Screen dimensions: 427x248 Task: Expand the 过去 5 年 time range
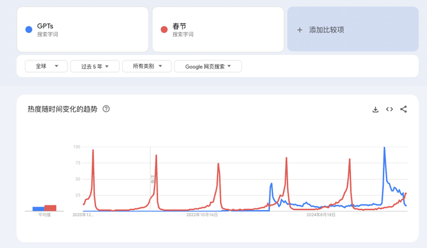95,66
